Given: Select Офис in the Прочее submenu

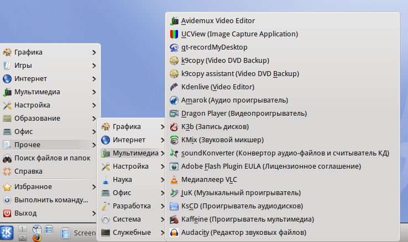Looking at the screenshot, I should 133,193.
